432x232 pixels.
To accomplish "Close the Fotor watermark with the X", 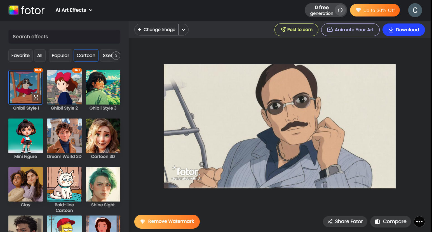I will click(x=202, y=164).
